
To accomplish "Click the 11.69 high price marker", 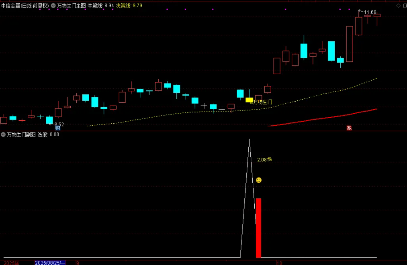I will tap(370, 12).
